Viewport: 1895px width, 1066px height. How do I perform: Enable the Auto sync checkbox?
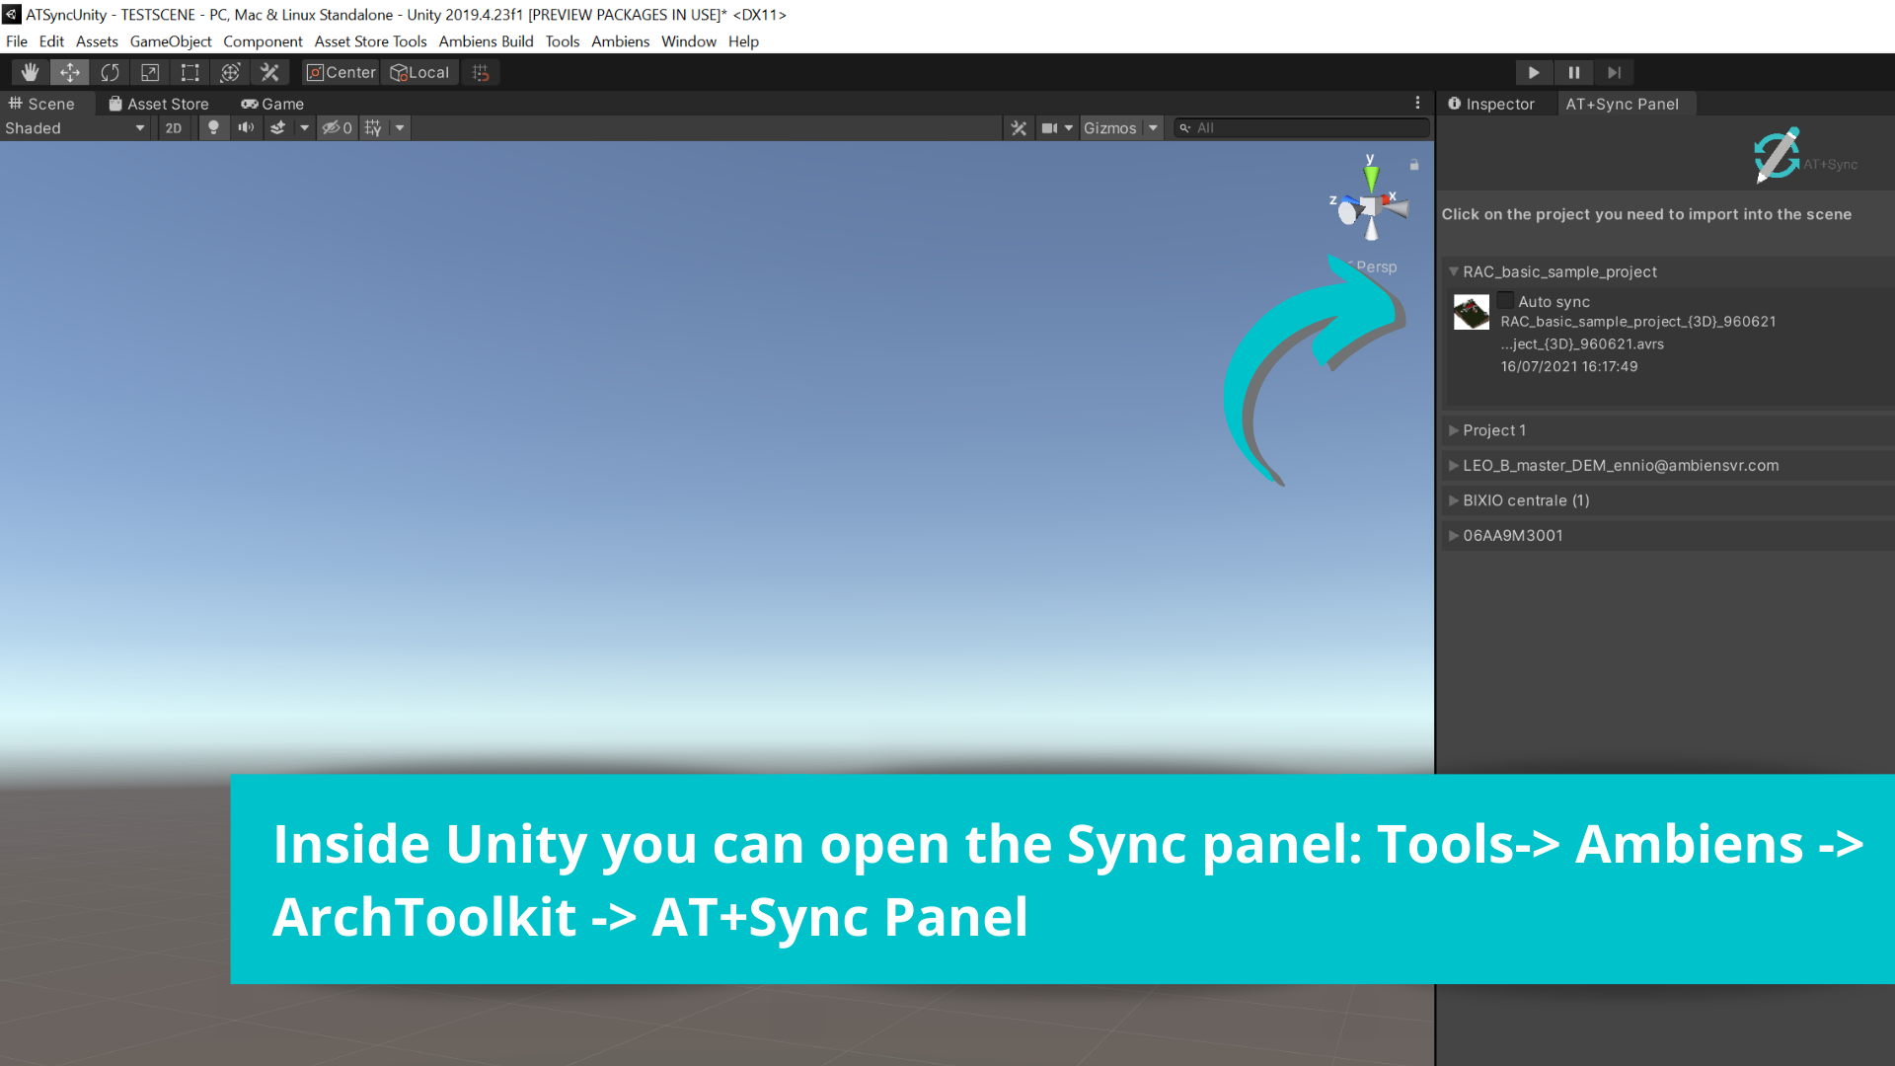pos(1505,300)
